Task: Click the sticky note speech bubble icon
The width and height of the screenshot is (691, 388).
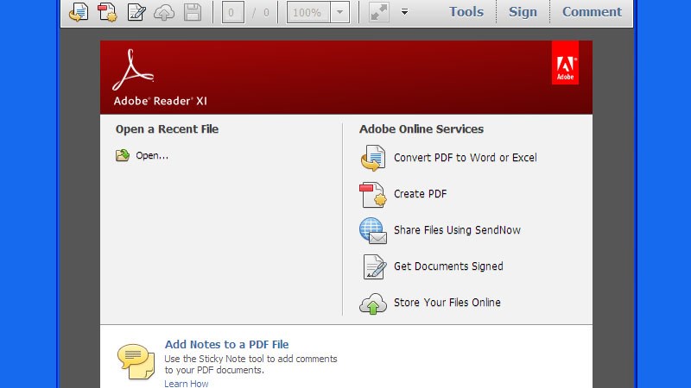Action: pyautogui.click(x=136, y=361)
